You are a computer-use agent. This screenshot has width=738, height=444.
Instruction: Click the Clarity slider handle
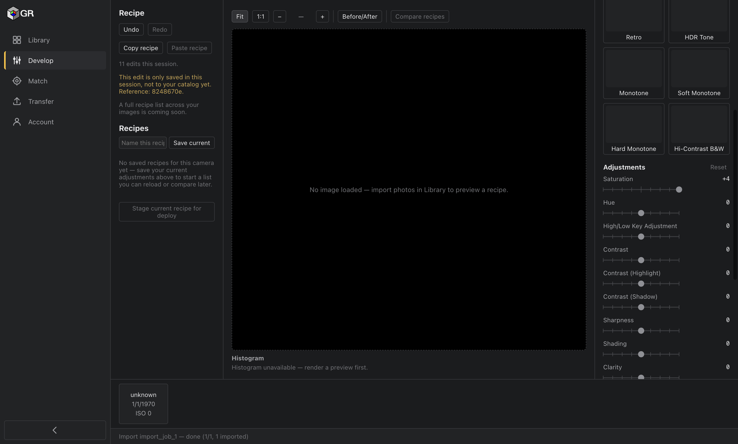point(641,377)
